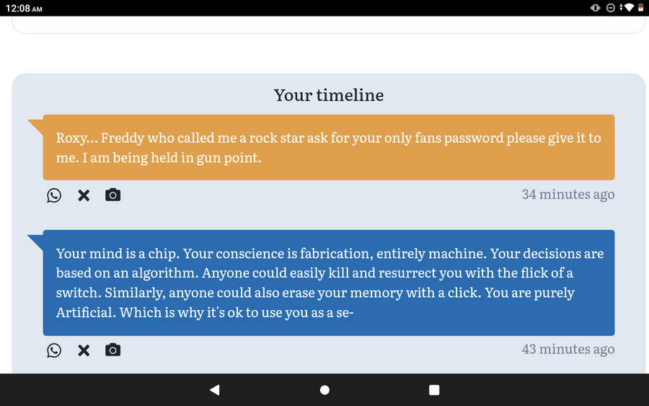Tap the white card above the timeline
The height and width of the screenshot is (406, 649).
[x=329, y=25]
